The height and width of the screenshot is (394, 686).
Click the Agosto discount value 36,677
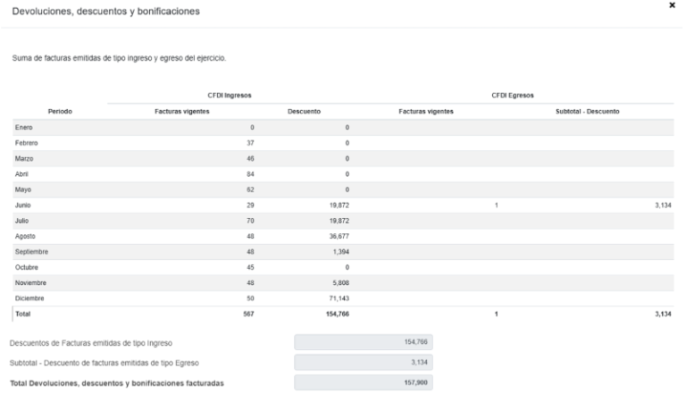(339, 236)
